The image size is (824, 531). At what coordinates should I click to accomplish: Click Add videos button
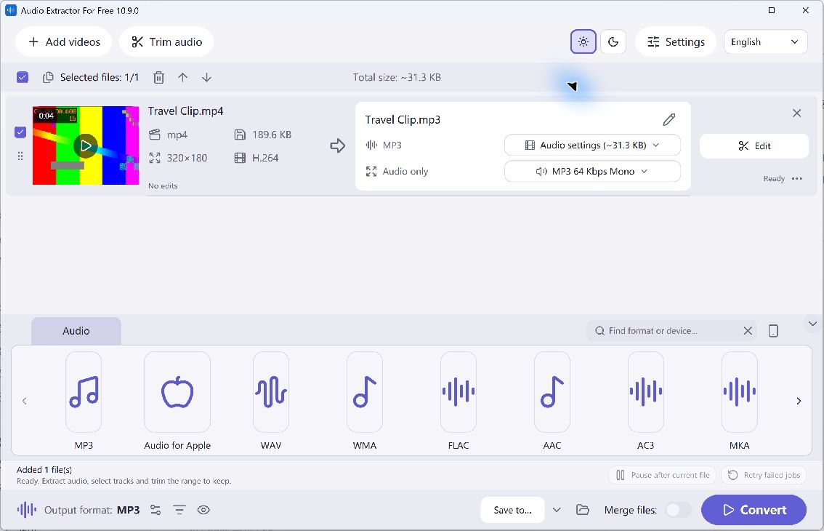[64, 41]
